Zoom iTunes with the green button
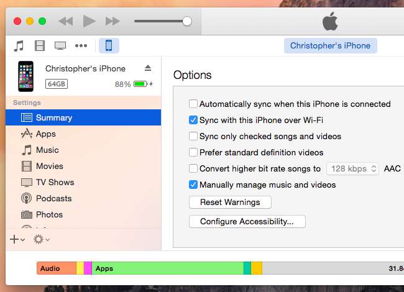Image resolution: width=404 pixels, height=292 pixels. 42,21
